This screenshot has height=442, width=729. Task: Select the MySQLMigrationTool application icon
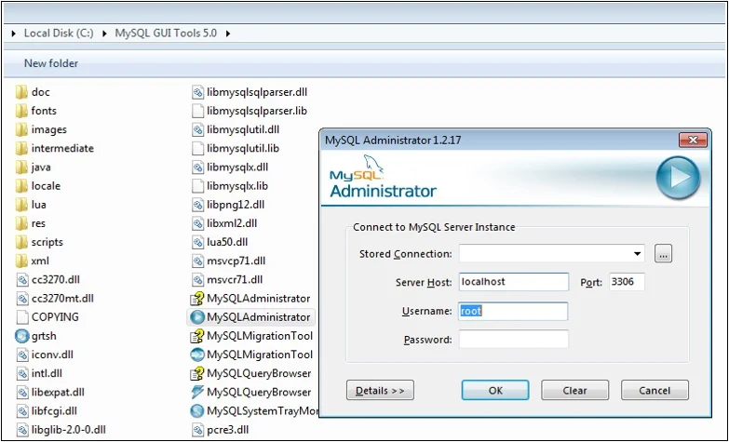pyautogui.click(x=197, y=355)
